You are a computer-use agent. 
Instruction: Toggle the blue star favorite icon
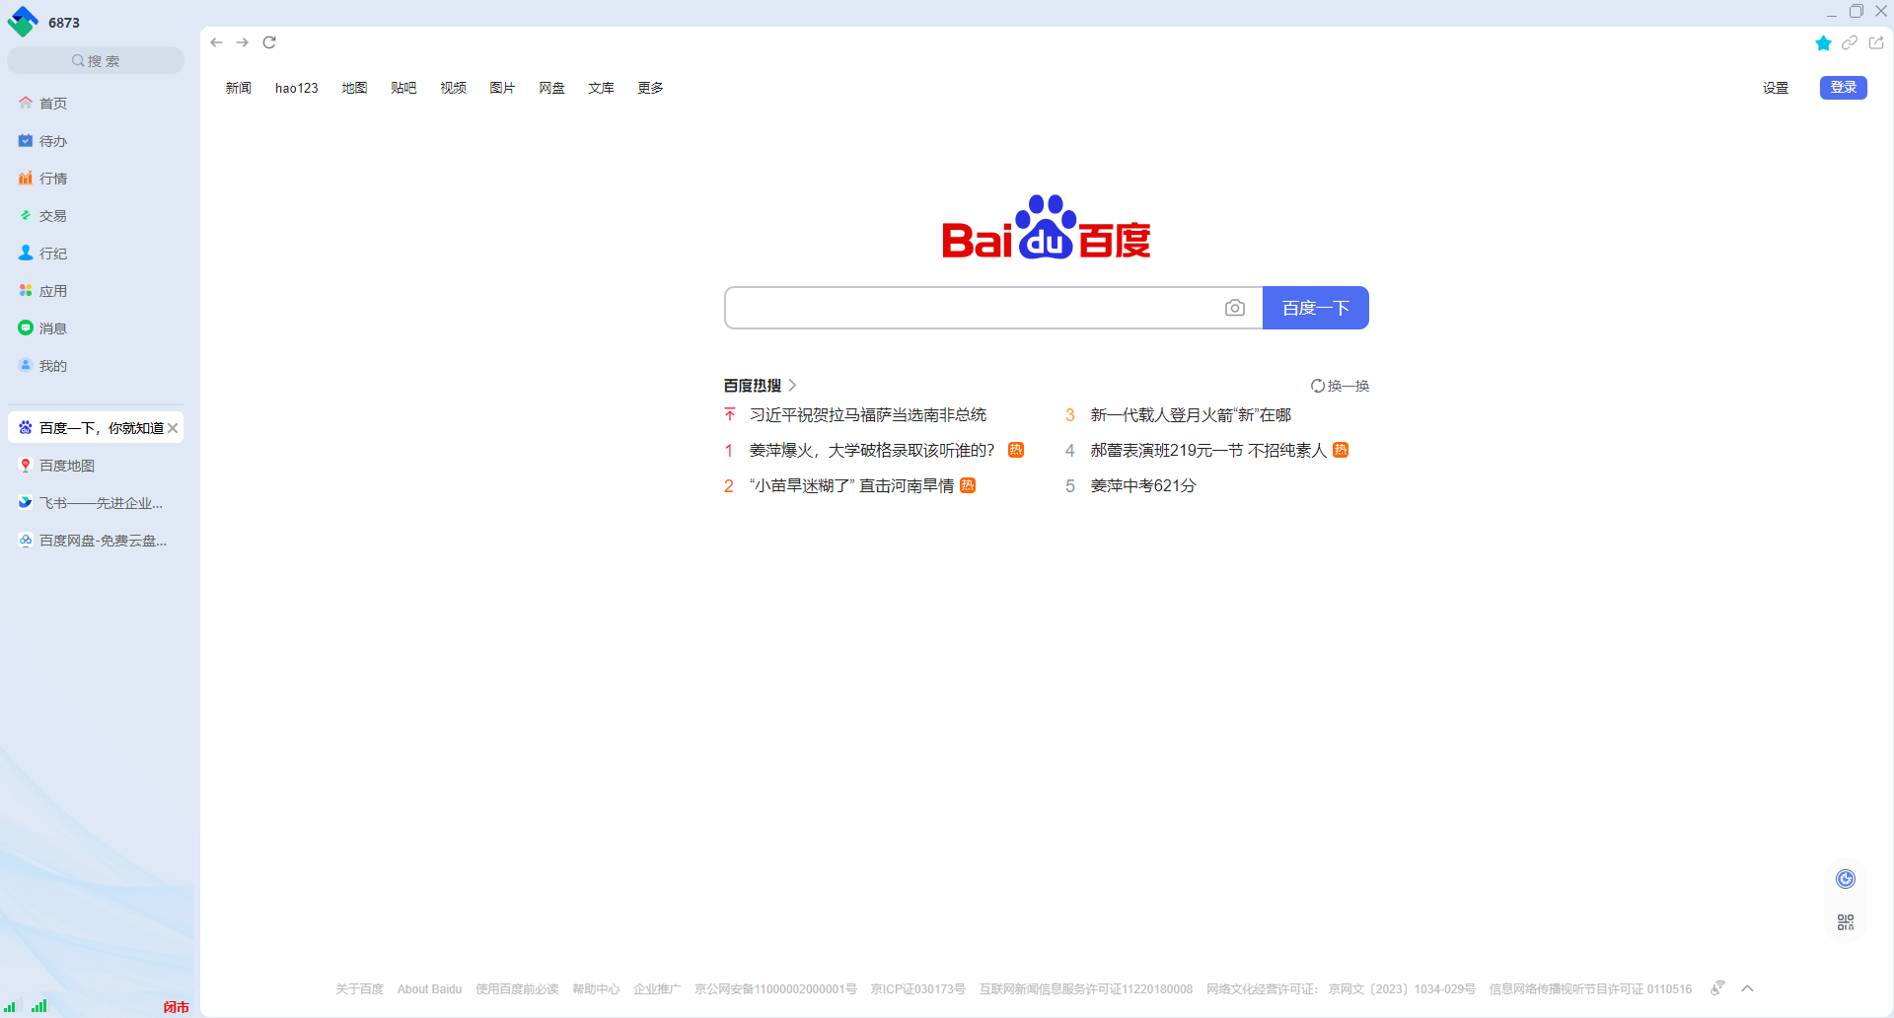(1823, 42)
